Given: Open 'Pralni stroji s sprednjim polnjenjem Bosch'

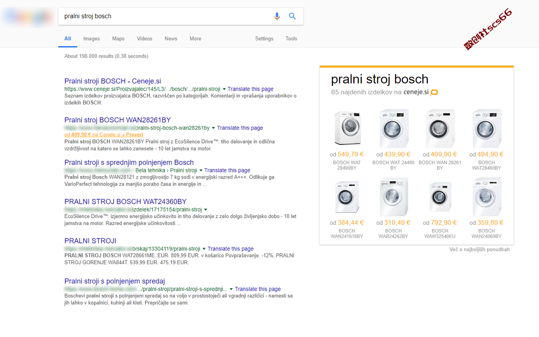Looking at the screenshot, I should 129,163.
